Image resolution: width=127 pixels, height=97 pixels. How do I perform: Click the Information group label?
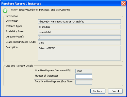click(x=12, y=16)
